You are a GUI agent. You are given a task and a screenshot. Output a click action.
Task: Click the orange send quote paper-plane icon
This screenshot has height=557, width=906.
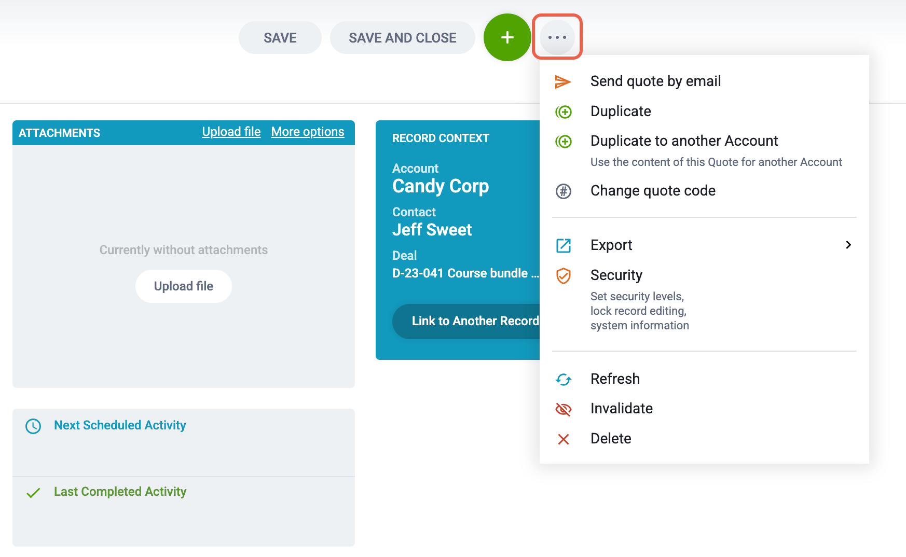point(563,81)
